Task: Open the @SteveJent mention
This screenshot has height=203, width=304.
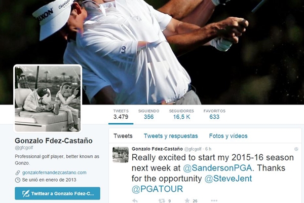Action: tap(228, 179)
